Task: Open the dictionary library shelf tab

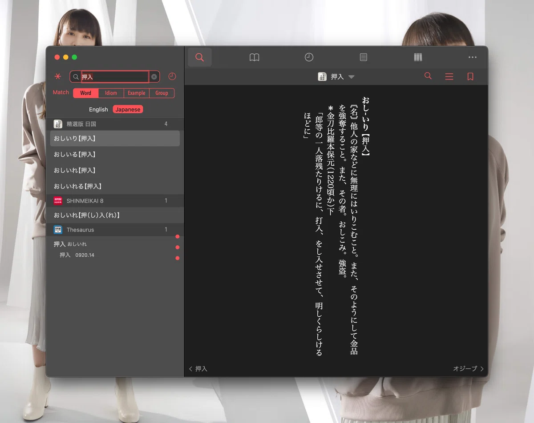Action: pos(418,57)
